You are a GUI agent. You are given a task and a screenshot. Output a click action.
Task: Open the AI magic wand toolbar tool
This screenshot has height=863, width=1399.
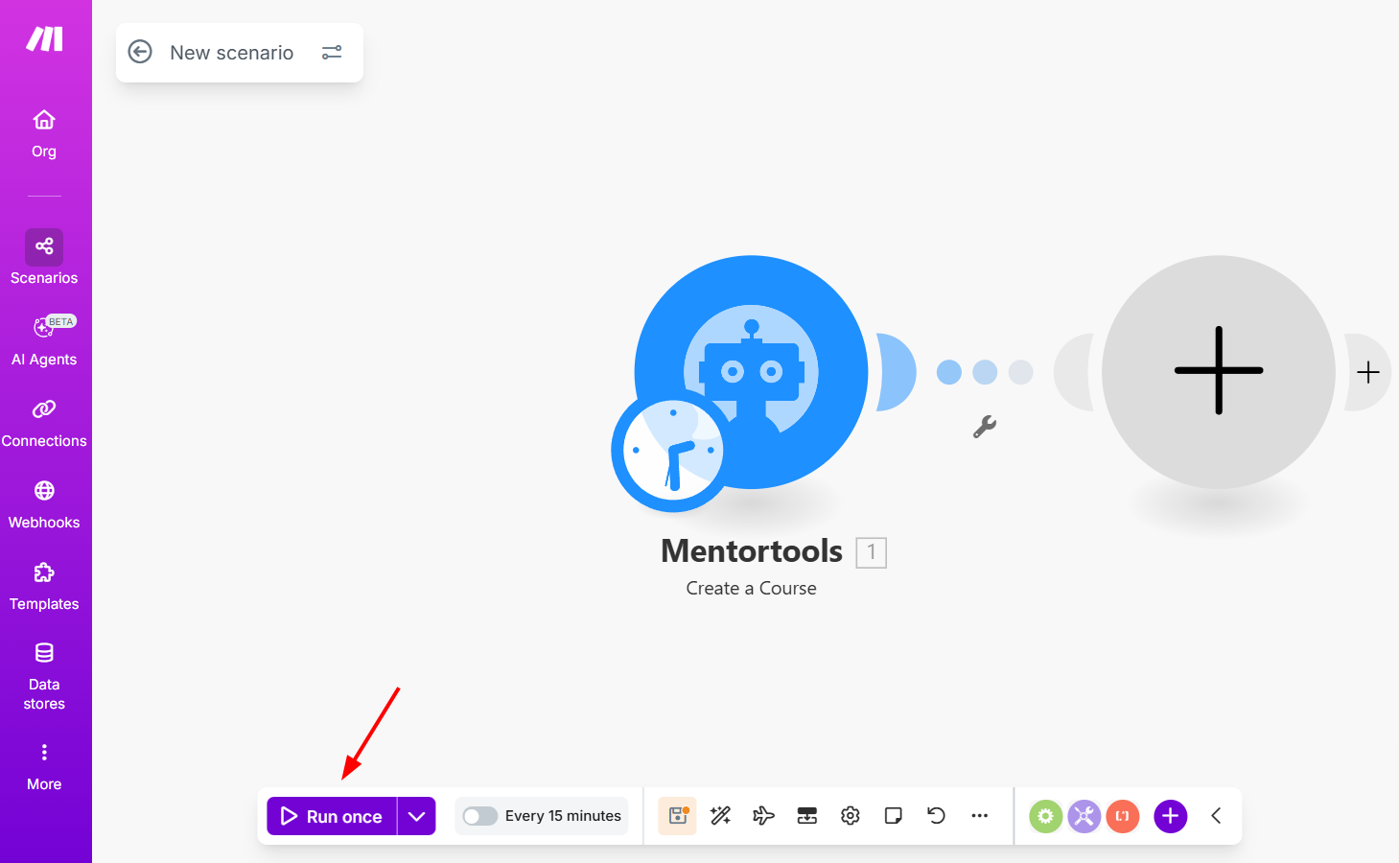click(x=720, y=816)
